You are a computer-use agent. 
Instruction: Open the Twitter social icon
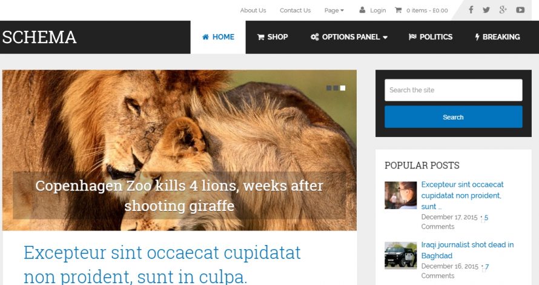tap(486, 10)
